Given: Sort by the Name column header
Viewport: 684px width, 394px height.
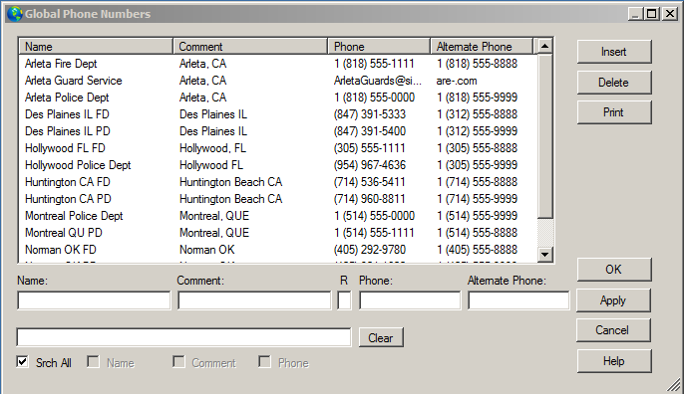Looking at the screenshot, I should [x=96, y=46].
